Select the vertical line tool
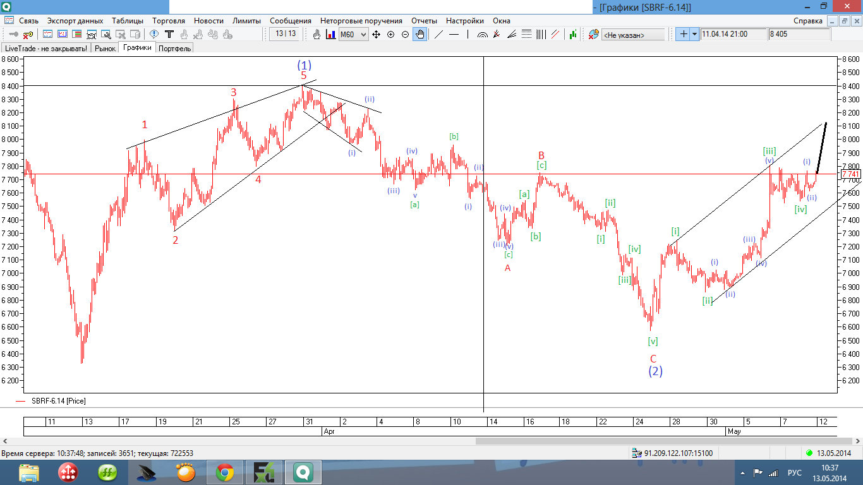The image size is (863, 485). pos(468,34)
